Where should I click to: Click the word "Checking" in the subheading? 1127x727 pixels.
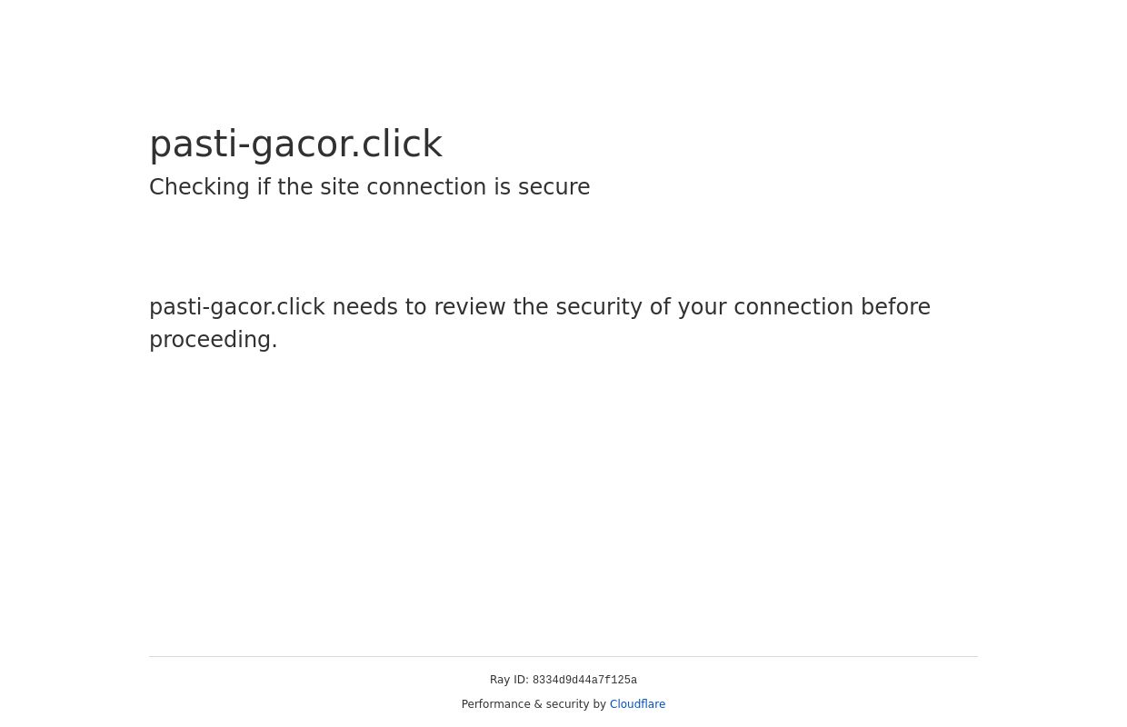click(x=199, y=188)
